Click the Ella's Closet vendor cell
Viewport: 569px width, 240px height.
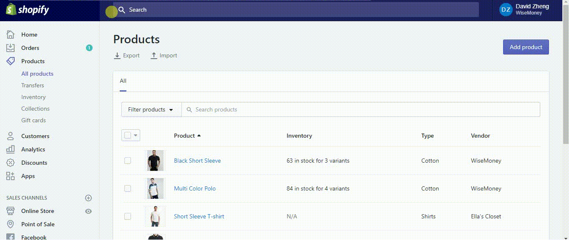(486, 216)
